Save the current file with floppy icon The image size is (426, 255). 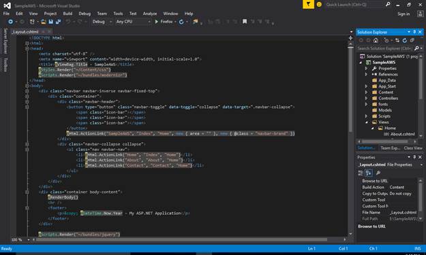pyautogui.click(x=51, y=21)
